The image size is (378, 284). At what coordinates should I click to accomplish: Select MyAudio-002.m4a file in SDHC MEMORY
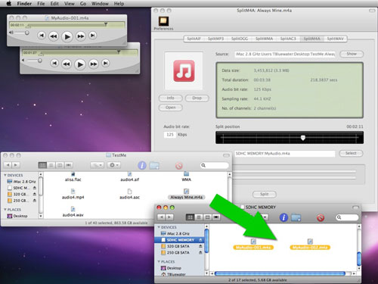click(x=310, y=245)
